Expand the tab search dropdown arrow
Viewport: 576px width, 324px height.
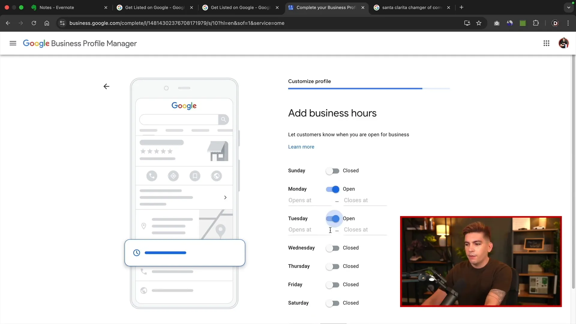coord(568,7)
